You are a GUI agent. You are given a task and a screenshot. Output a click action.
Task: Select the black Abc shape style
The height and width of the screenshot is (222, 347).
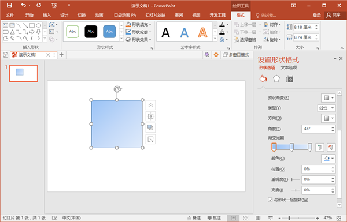(x=91, y=32)
